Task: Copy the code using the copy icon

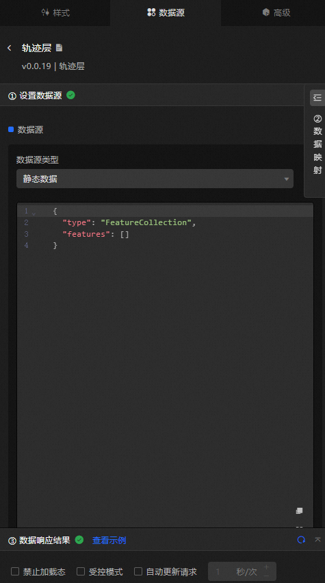Action: coord(299,511)
